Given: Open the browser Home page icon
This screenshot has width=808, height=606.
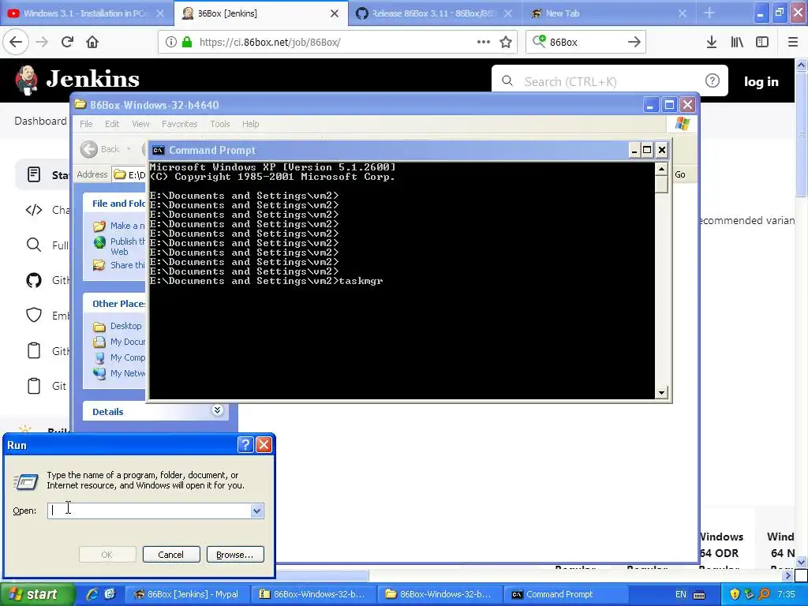Looking at the screenshot, I should pyautogui.click(x=92, y=42).
